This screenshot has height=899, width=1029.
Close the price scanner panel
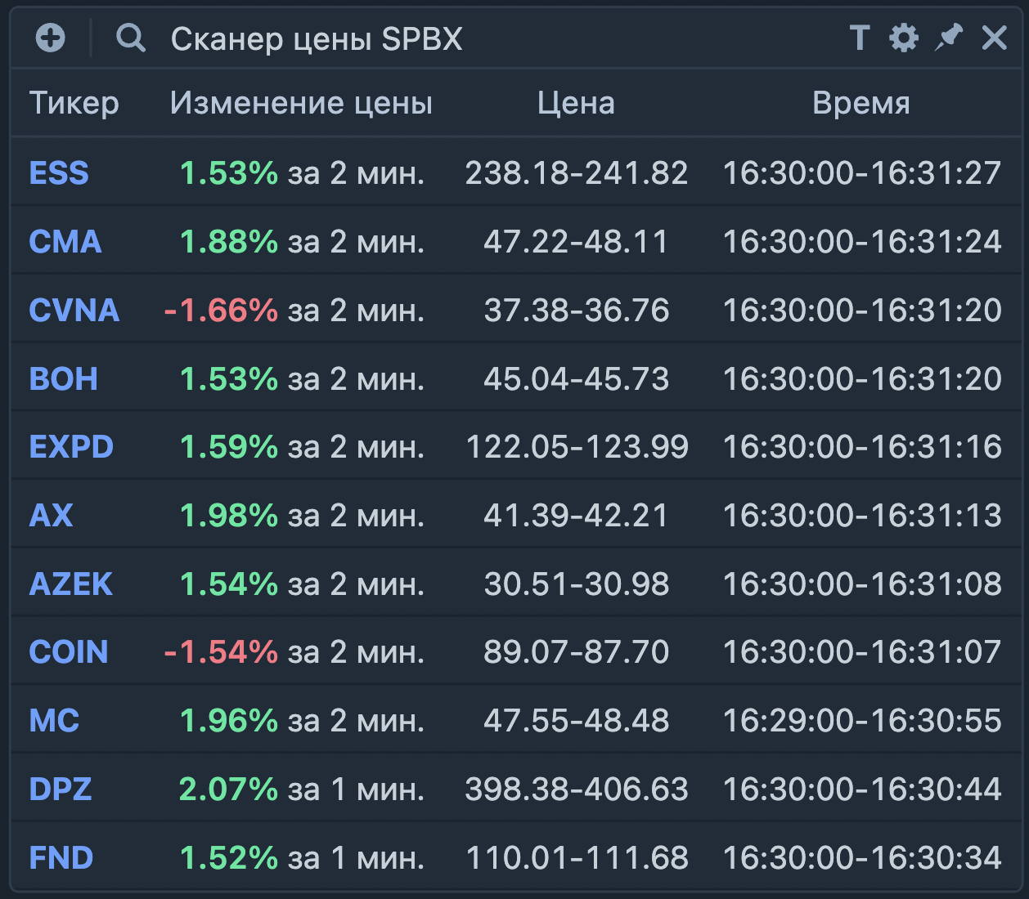(994, 38)
